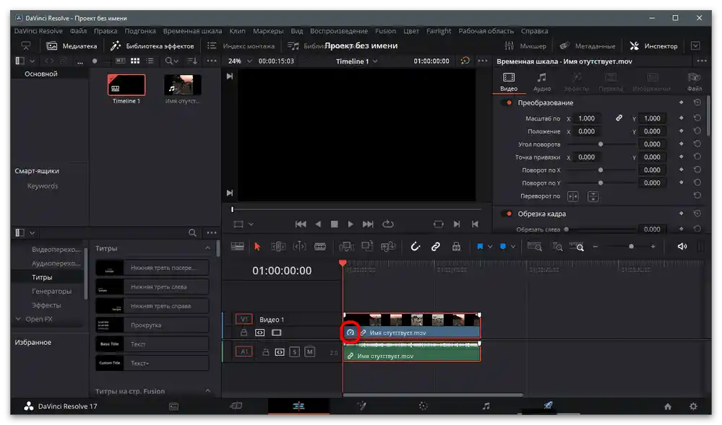Open Библиотека эффектов panel
The image size is (722, 425).
(152, 46)
